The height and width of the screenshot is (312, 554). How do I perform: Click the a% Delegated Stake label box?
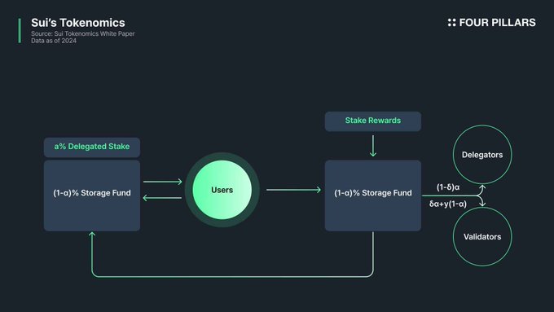tap(92, 147)
